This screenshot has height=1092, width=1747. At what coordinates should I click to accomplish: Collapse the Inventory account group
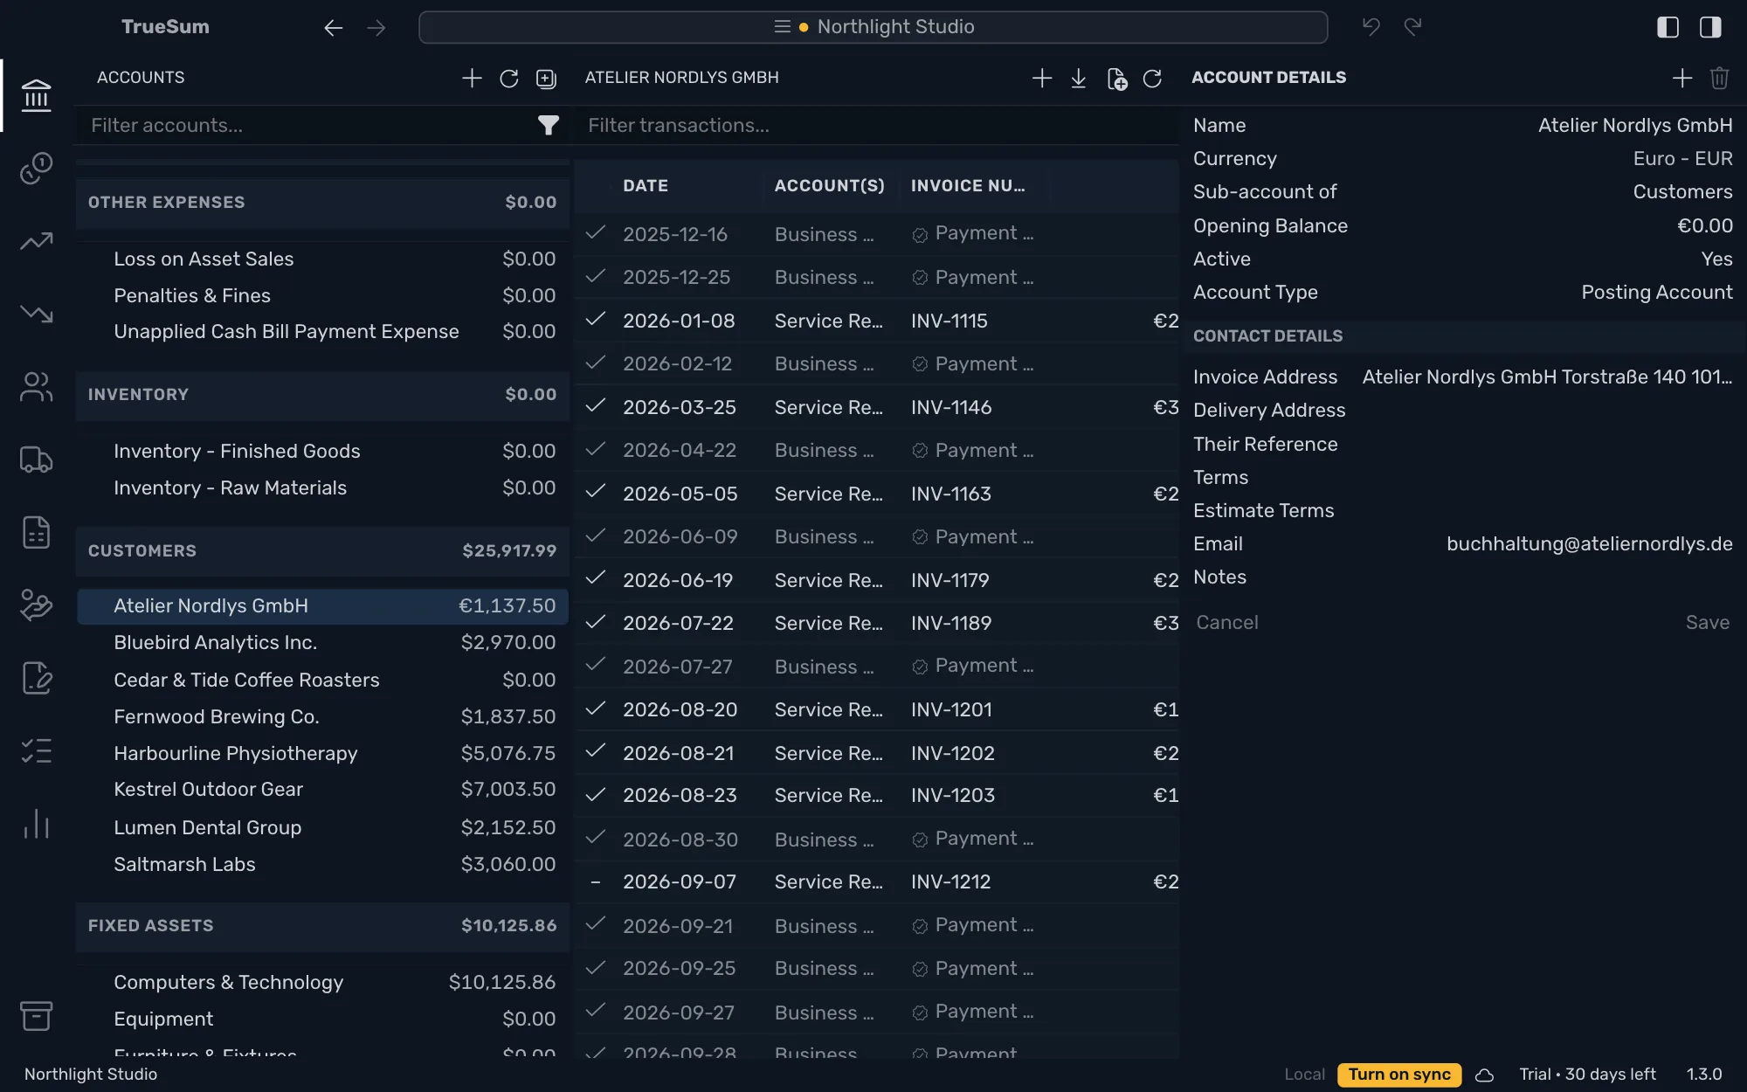322,395
